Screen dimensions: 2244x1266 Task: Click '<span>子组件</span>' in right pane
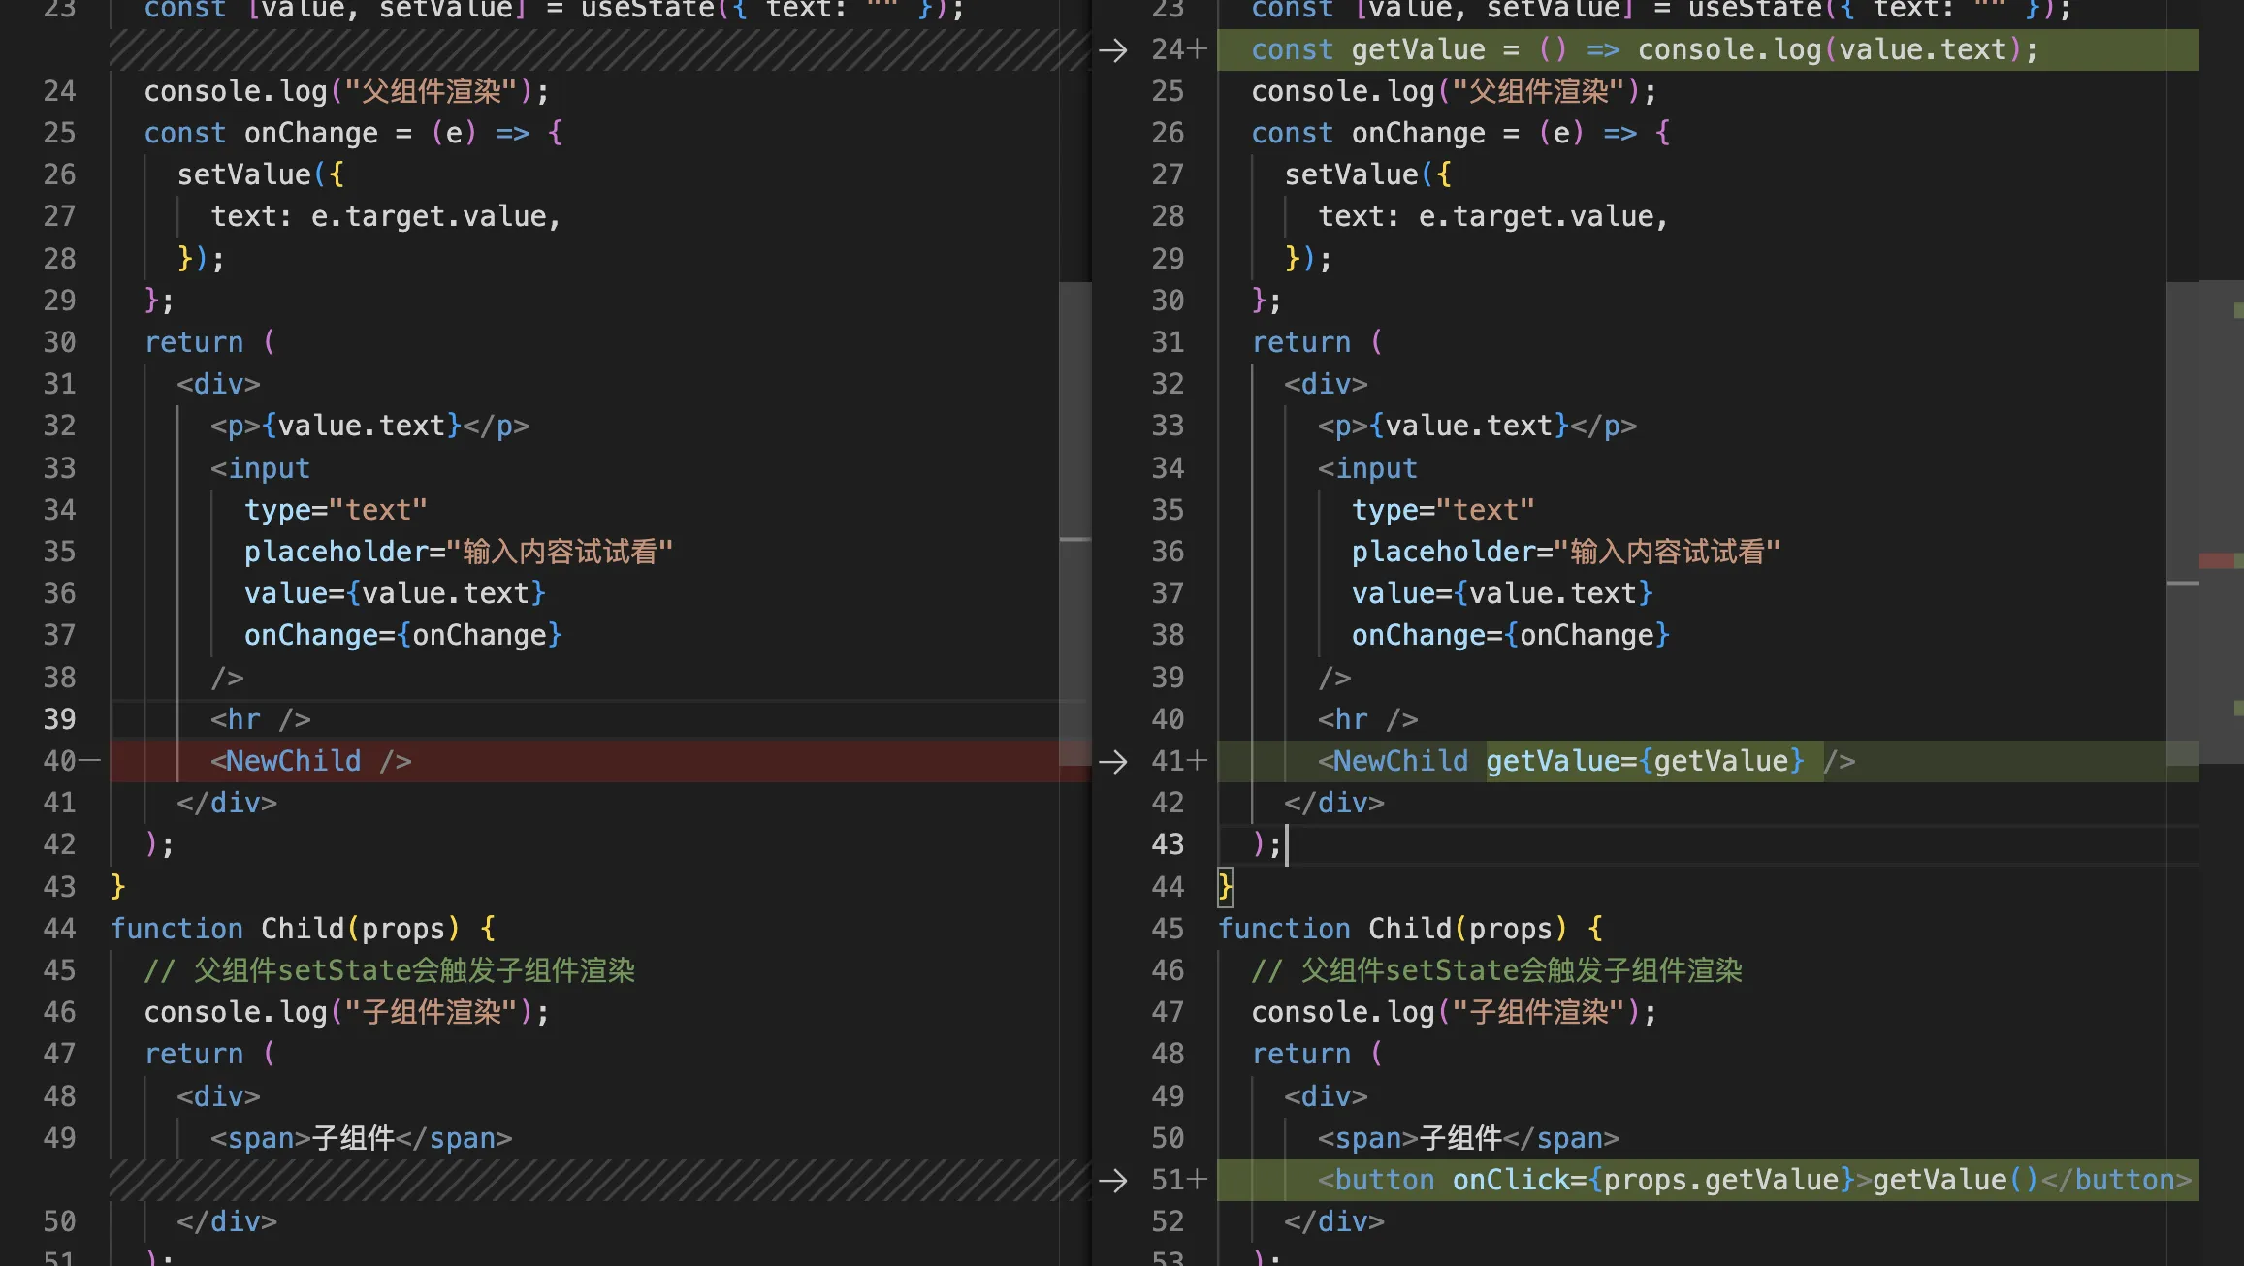[1469, 1138]
